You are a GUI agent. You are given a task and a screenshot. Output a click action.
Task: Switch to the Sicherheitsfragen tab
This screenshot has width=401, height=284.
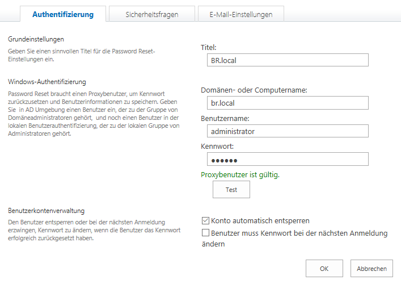tap(151, 14)
